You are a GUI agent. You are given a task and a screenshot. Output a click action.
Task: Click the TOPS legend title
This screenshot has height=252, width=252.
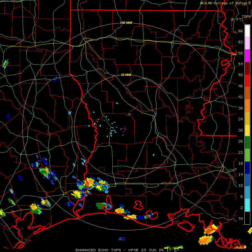click(x=246, y=17)
